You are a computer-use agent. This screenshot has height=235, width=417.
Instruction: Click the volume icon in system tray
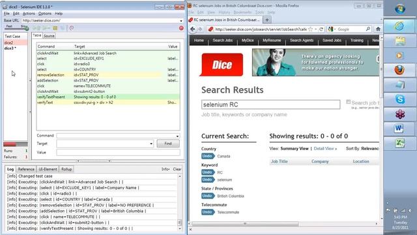point(410,210)
